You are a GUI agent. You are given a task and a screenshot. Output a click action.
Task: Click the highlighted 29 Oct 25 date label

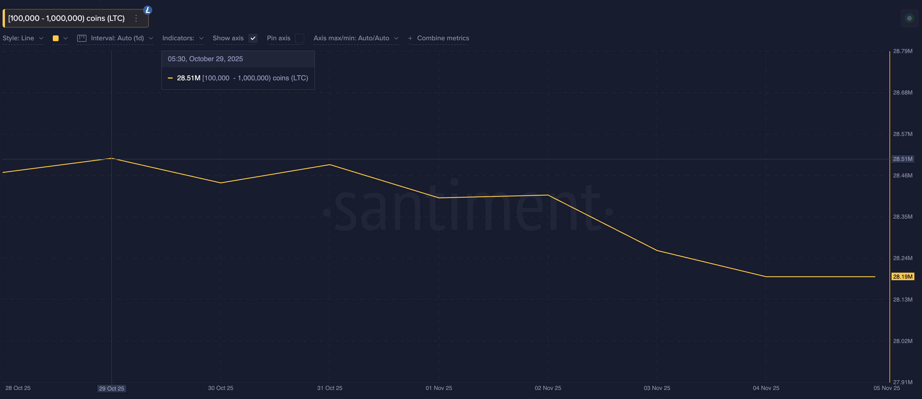[x=112, y=388]
